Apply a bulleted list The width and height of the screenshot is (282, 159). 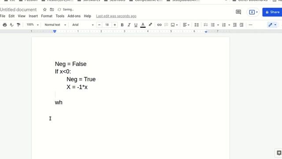point(213,25)
